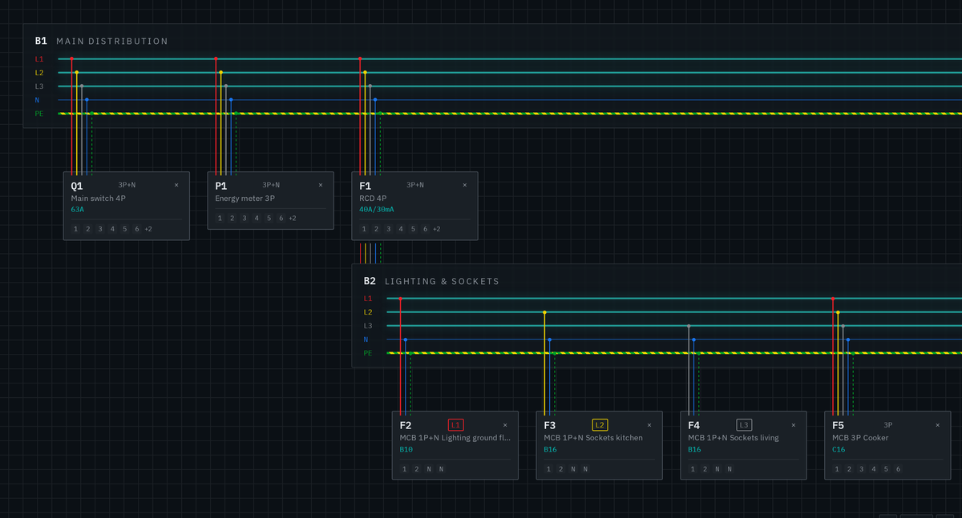The height and width of the screenshot is (518, 962).
Task: Click the B16 rating on F3
Action: pos(551,450)
